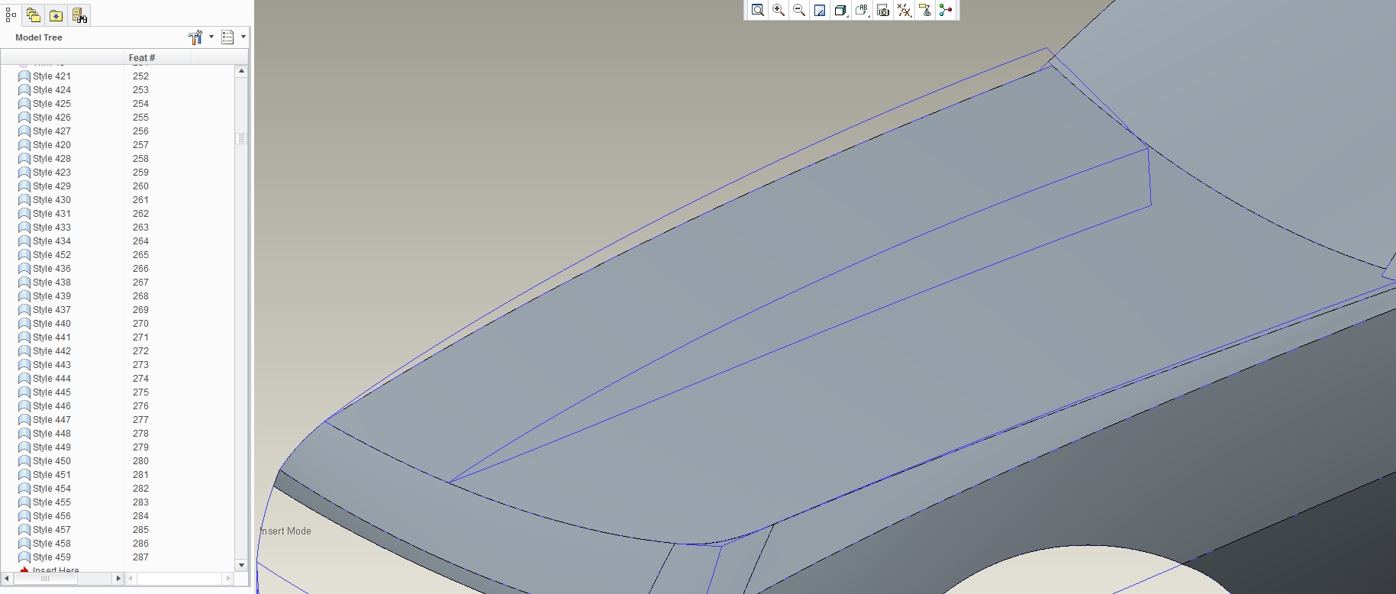This screenshot has width=1396, height=594.
Task: Toggle the Spin Center icon
Action: [946, 10]
